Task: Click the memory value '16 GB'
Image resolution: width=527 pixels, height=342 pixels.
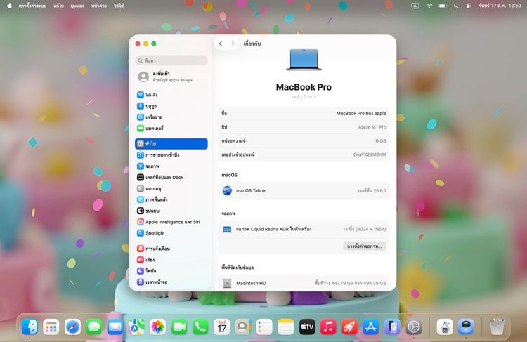Action: pos(379,140)
